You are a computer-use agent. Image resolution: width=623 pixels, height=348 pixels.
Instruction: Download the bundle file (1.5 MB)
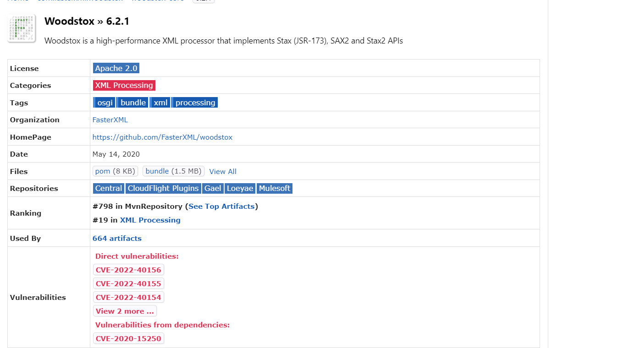tap(174, 171)
